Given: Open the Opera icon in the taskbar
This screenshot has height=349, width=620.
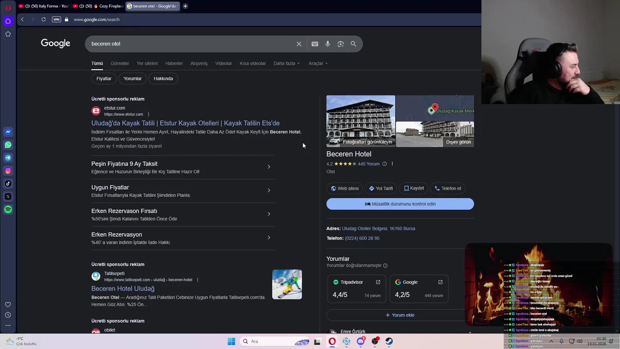Looking at the screenshot, I should click(x=332, y=341).
